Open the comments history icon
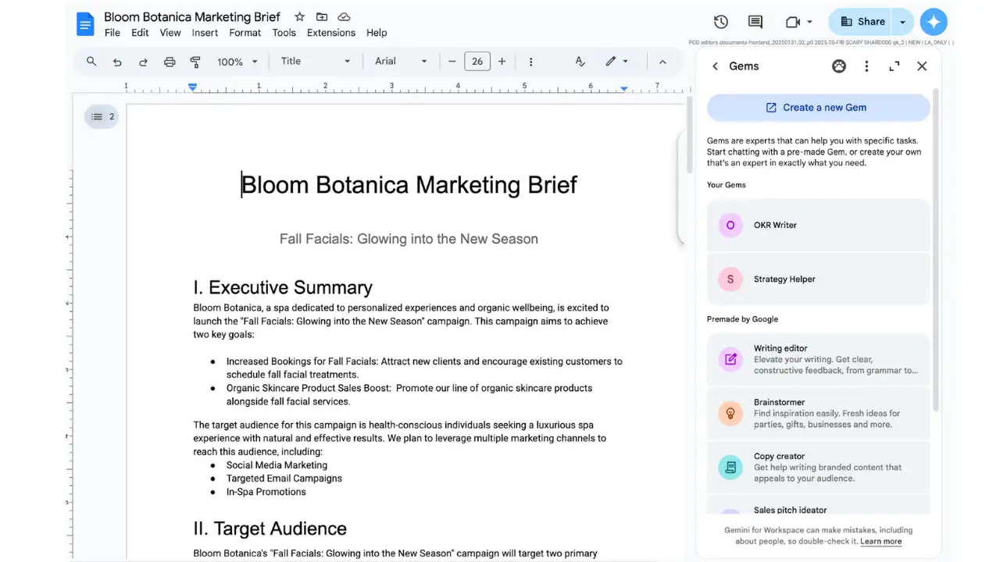The image size is (1000, 562). tap(755, 22)
